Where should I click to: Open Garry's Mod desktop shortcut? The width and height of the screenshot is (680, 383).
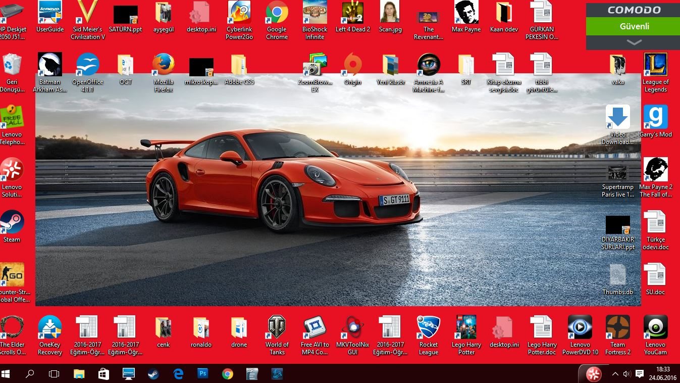click(656, 121)
